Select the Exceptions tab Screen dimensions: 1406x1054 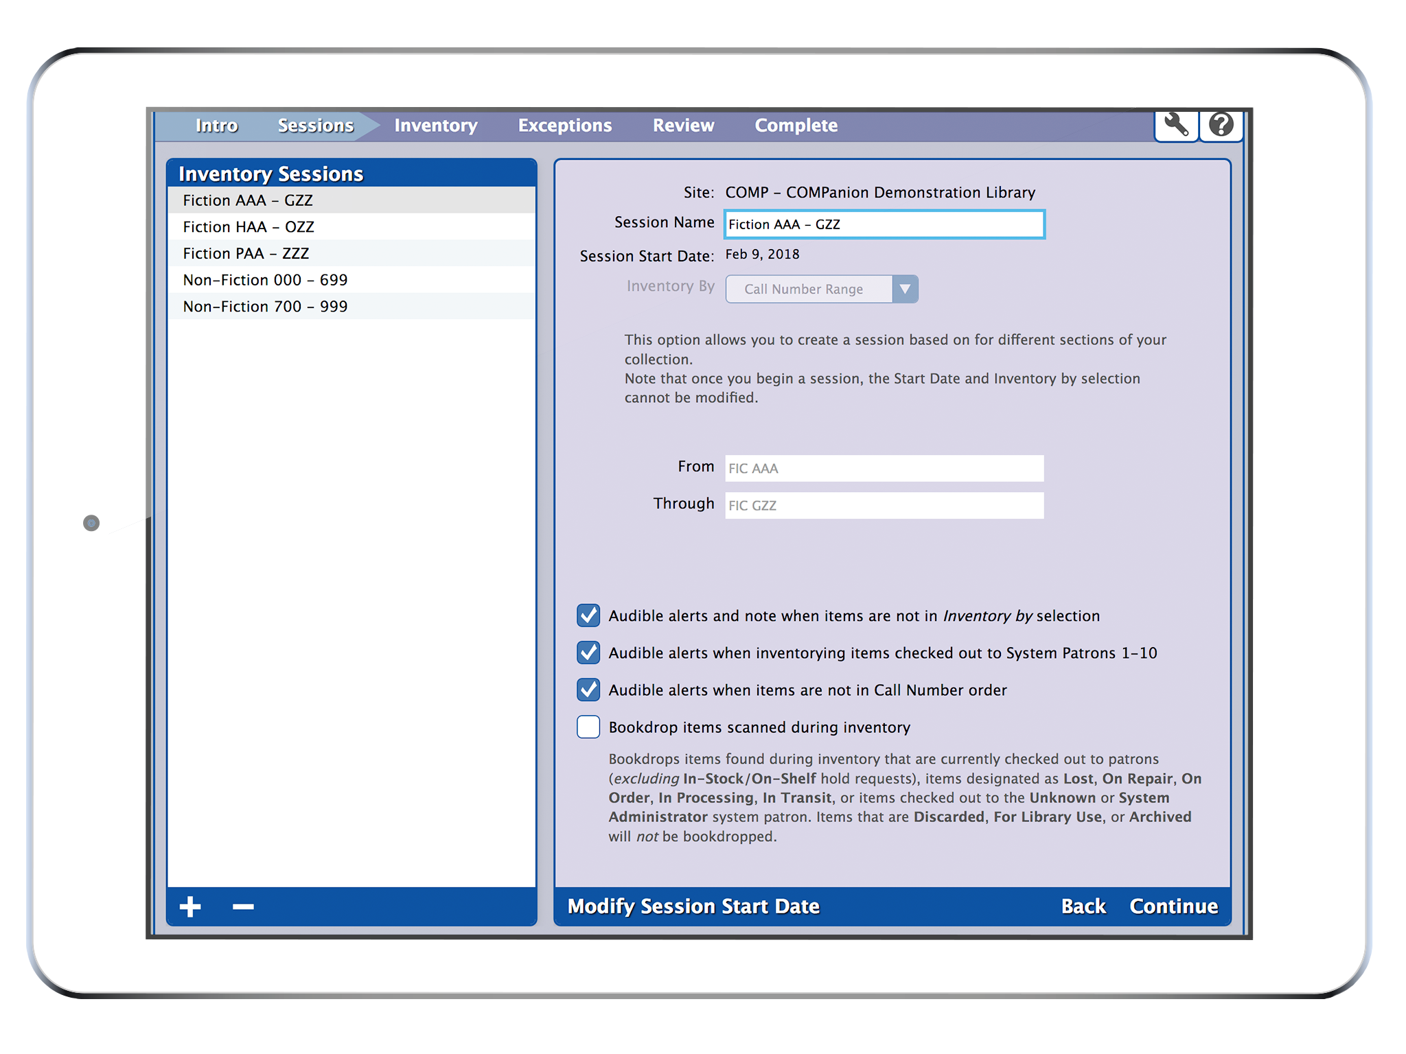point(564,125)
